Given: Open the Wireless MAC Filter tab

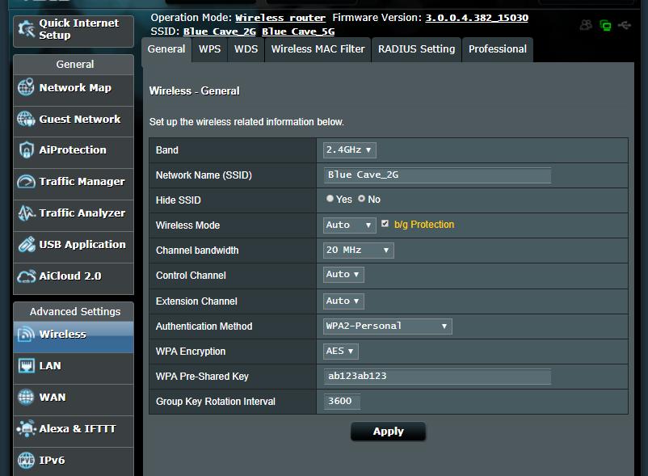Looking at the screenshot, I should (318, 49).
